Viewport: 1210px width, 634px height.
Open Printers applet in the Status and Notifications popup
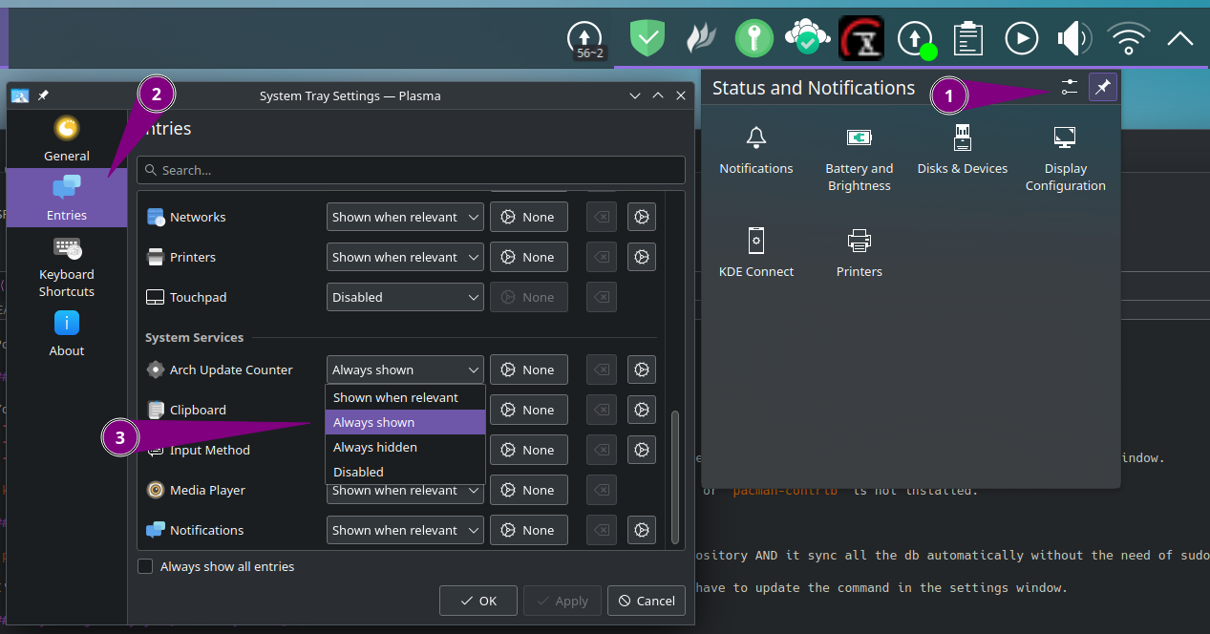(860, 253)
